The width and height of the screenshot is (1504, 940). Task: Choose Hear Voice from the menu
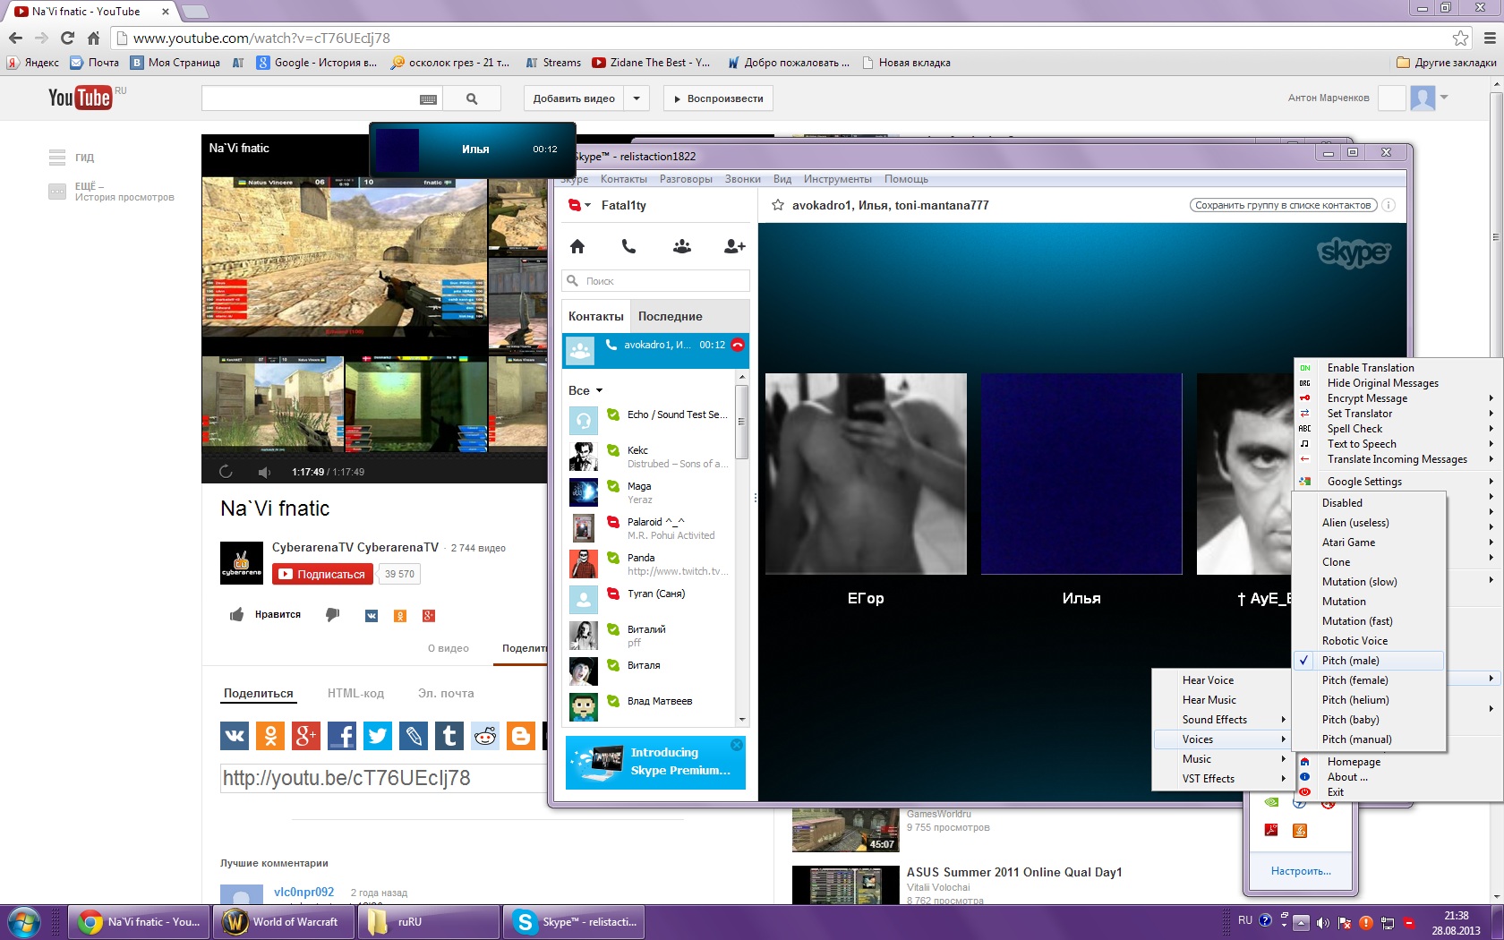pos(1222,680)
